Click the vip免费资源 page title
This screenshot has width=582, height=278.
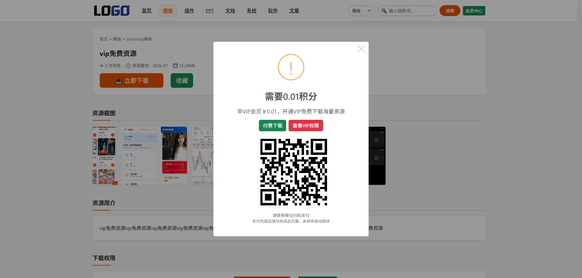tap(118, 54)
